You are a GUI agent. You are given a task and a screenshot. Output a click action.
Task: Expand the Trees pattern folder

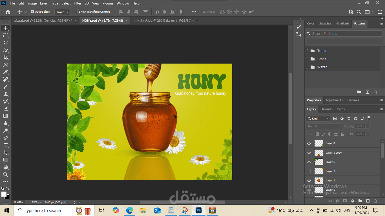pos(308,51)
